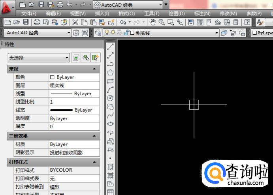Click the 颜色 ByLayer color field

coord(74,77)
